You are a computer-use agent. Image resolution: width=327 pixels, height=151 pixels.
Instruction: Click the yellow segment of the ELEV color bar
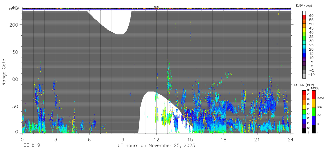click(x=304, y=30)
